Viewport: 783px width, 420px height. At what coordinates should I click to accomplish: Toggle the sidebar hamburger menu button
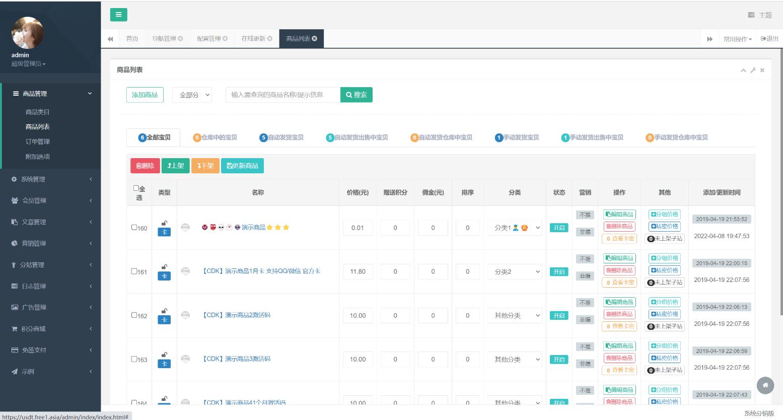118,15
